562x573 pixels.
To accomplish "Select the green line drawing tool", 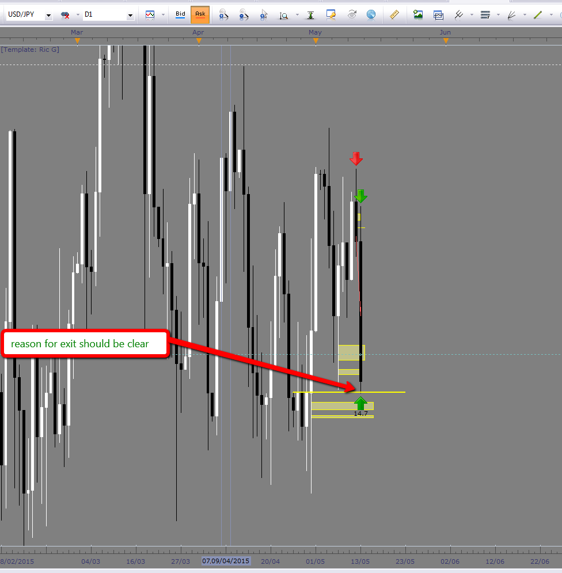I will [x=537, y=15].
